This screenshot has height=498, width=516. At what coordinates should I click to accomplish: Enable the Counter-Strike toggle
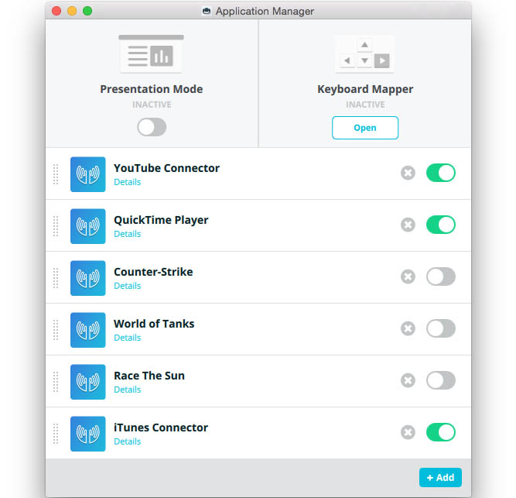click(441, 276)
